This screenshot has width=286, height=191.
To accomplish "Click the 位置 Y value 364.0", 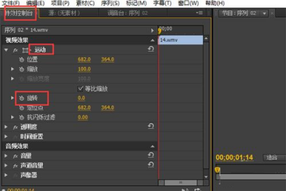I will pos(107,60).
